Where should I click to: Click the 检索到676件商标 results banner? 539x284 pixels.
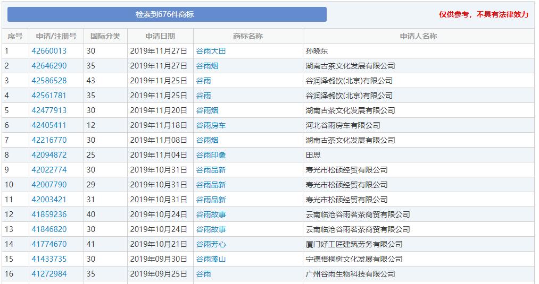tap(167, 14)
